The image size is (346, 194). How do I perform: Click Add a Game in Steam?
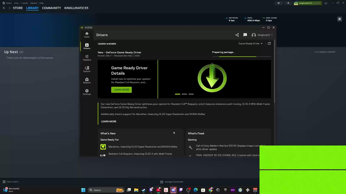tap(11, 182)
